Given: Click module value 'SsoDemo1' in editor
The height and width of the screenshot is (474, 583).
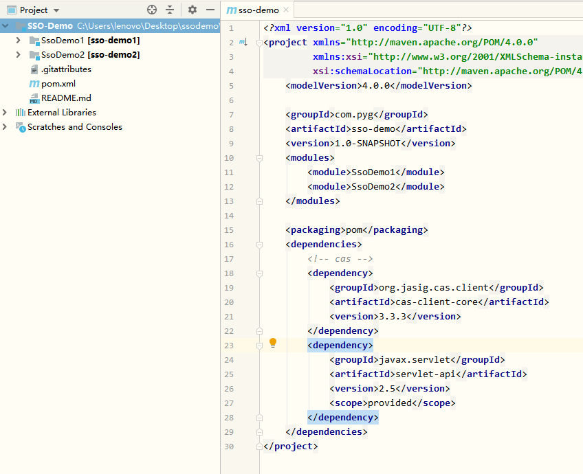Looking at the screenshot, I should (373, 172).
